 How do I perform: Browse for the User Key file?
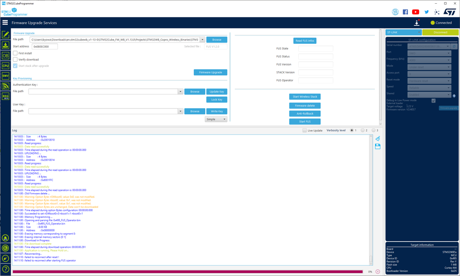click(195, 112)
